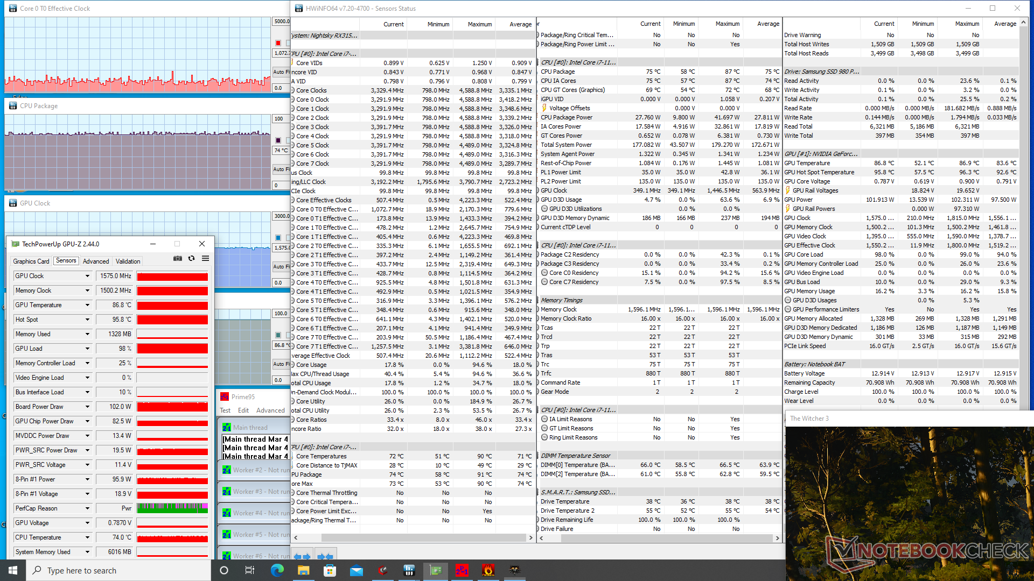Image resolution: width=1034 pixels, height=581 pixels.
Task: Open the Validation tab in GPU-Z
Action: pyautogui.click(x=128, y=261)
